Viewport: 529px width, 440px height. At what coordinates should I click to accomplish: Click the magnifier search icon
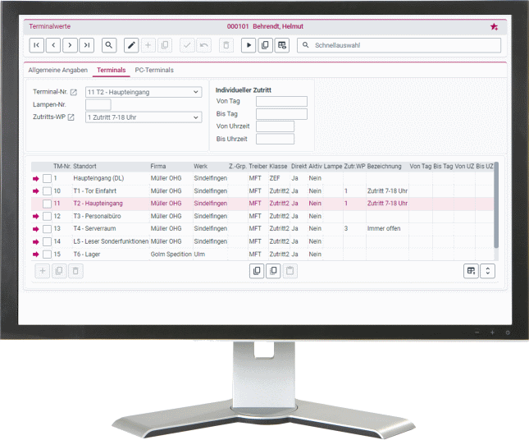(x=108, y=45)
